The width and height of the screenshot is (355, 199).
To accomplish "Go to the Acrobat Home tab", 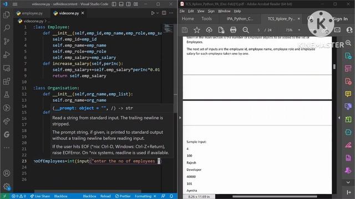I will [188, 19].
